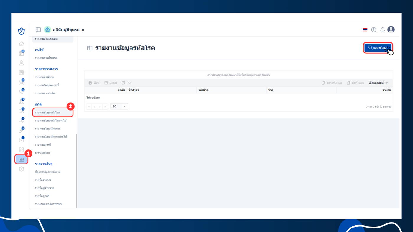Change language via the Thai flag icon
The height and width of the screenshot is (232, 413).
pyautogui.click(x=365, y=30)
